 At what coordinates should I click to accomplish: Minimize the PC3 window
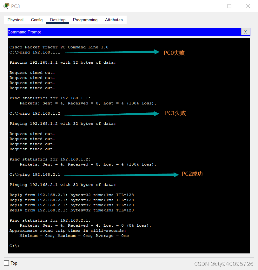[211, 6]
